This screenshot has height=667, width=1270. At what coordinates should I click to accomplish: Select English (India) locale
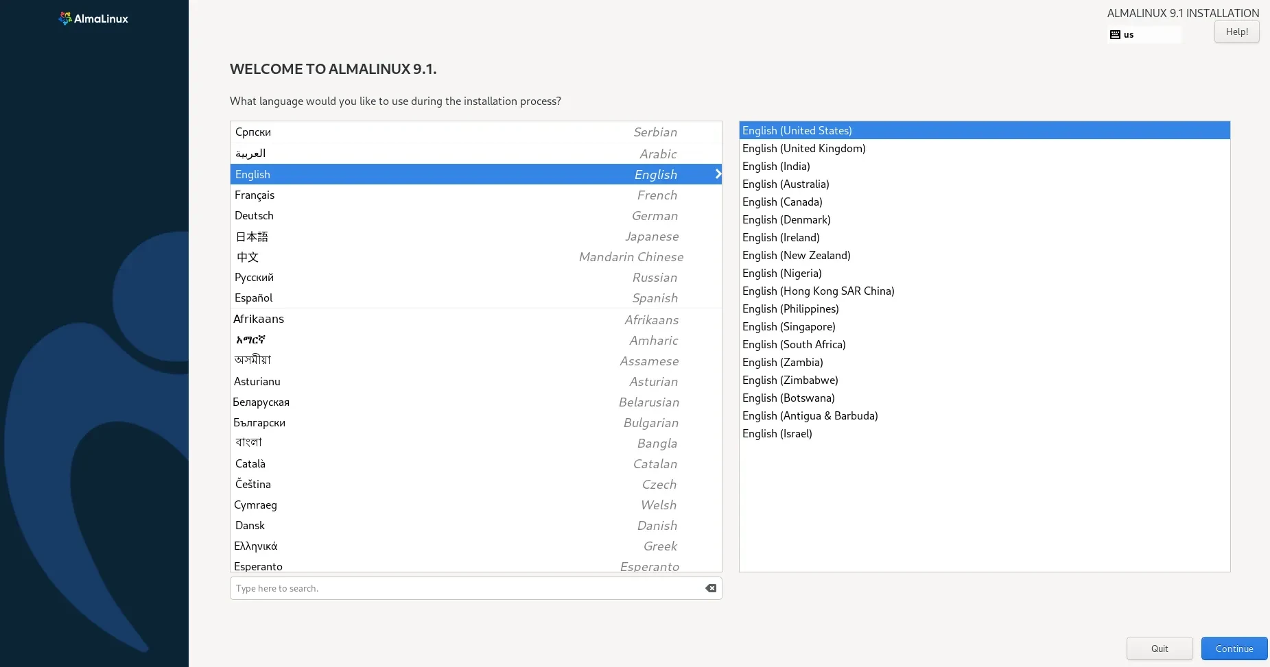pyautogui.click(x=775, y=167)
